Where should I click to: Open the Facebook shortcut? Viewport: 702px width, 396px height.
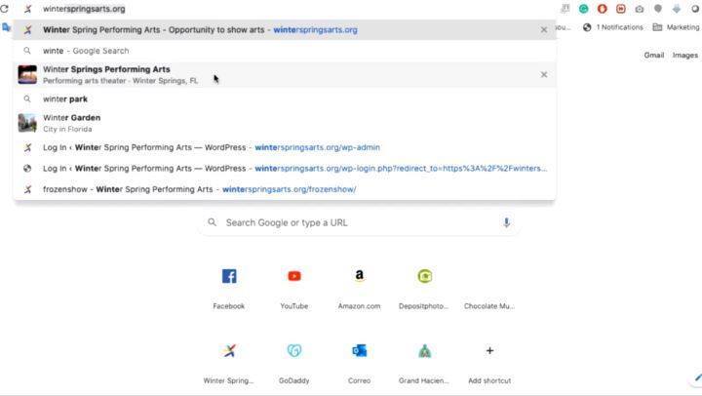pos(229,288)
